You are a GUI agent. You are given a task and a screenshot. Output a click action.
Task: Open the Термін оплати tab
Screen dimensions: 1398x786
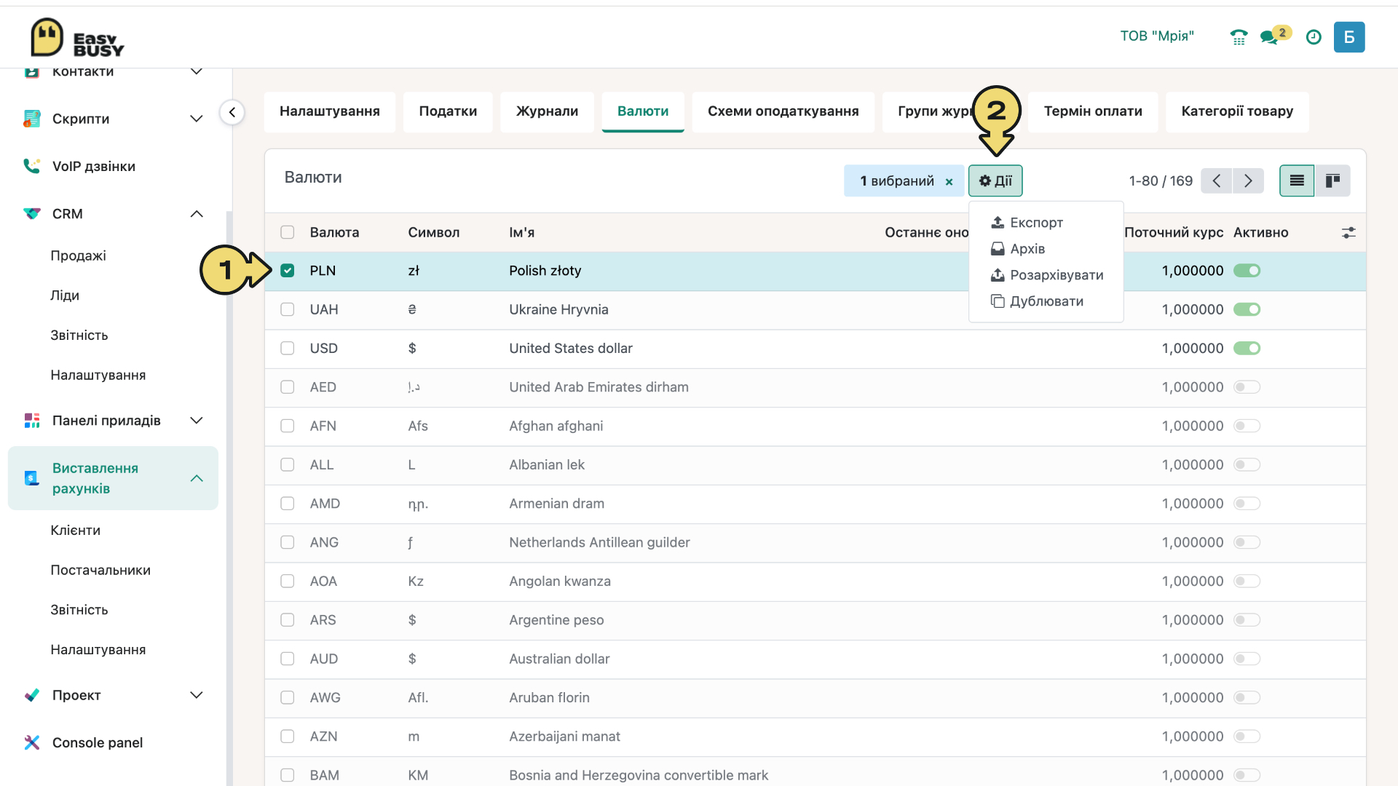tap(1093, 111)
